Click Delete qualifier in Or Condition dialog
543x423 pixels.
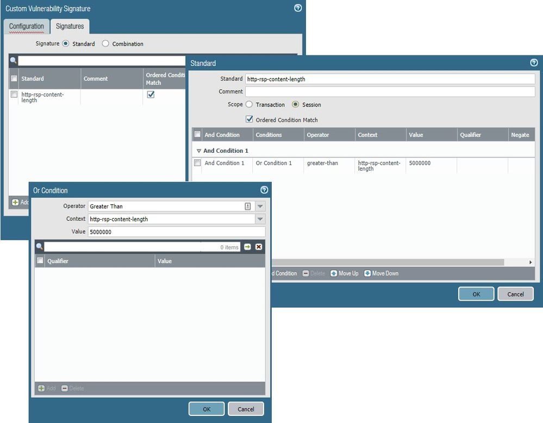pyautogui.click(x=73, y=388)
